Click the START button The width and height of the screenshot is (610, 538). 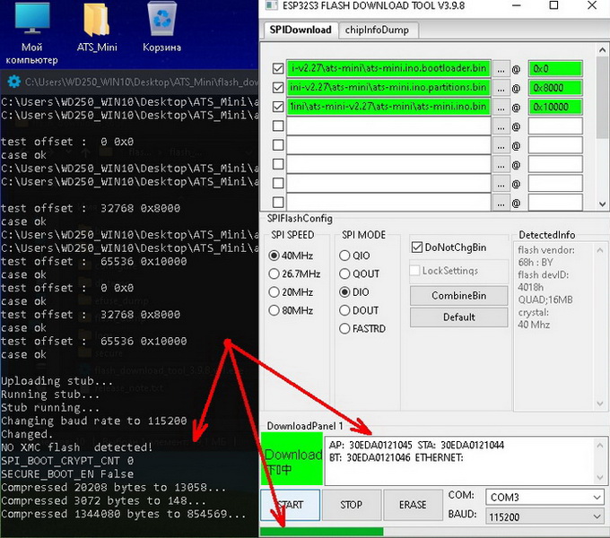coord(291,505)
